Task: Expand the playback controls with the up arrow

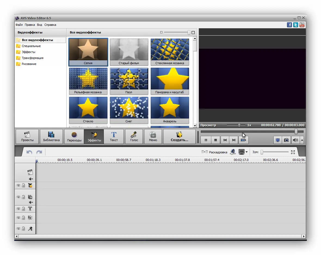Action: (302, 140)
